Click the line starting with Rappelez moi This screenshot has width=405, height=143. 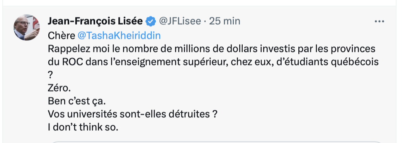(211, 49)
